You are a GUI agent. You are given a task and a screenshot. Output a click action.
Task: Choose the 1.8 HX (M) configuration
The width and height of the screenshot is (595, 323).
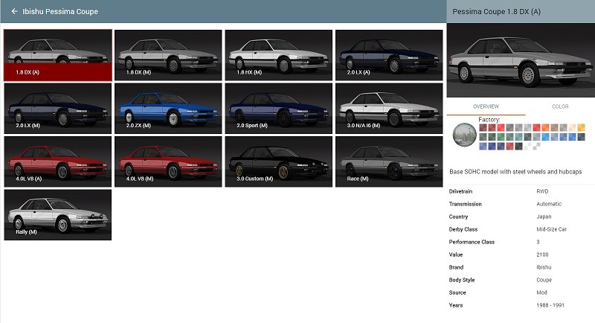pos(278,55)
